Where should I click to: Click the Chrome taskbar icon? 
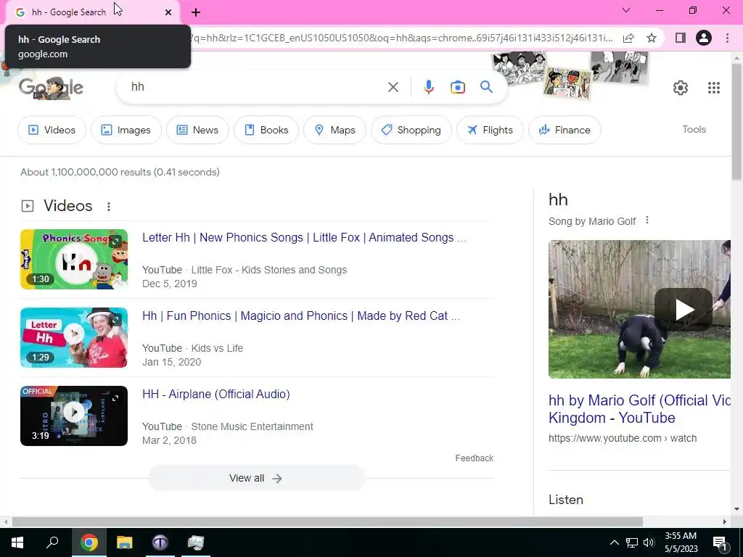coord(89,542)
